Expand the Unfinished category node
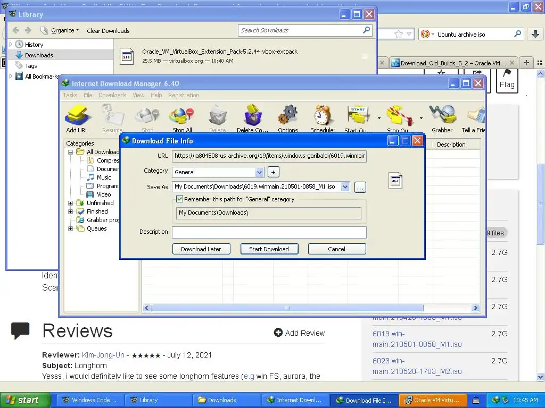This screenshot has height=408, width=545. point(71,203)
